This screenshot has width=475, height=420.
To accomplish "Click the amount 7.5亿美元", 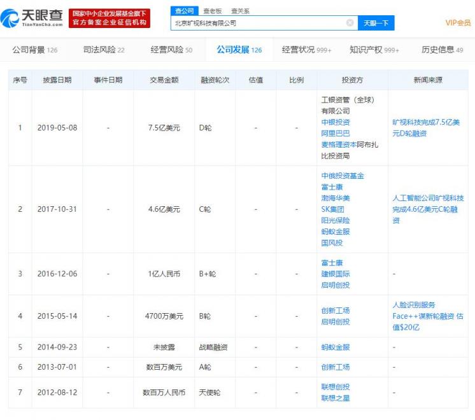I will (x=164, y=128).
